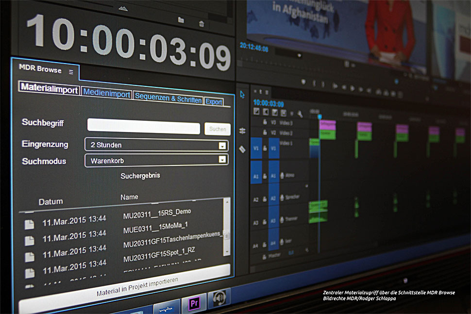The height and width of the screenshot is (314, 471).
Task: Toggle lock on the V1 track
Action: pos(265,148)
